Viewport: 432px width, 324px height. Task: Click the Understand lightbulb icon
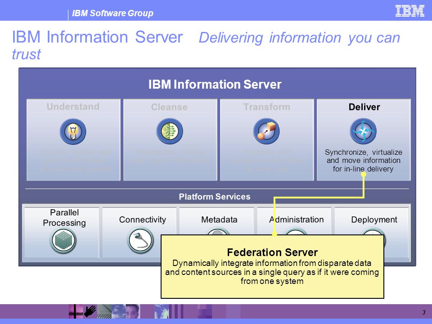[73, 131]
